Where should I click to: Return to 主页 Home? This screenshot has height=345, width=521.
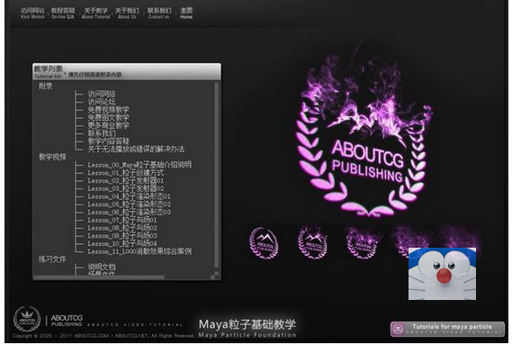pyautogui.click(x=186, y=13)
